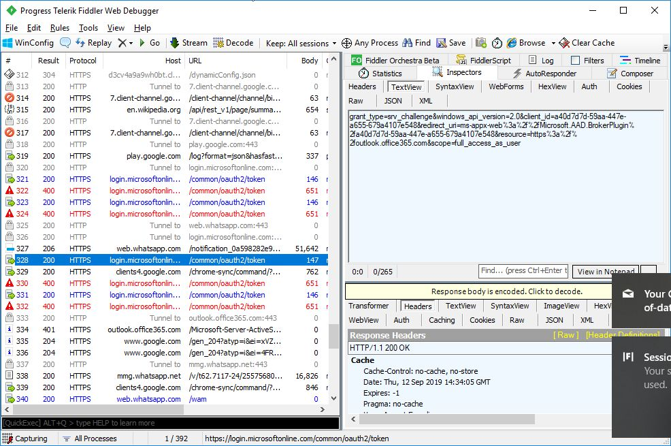Screen dimensions: 671x446
Task: Switch to the FiddlerScript tab
Action: [484, 61]
